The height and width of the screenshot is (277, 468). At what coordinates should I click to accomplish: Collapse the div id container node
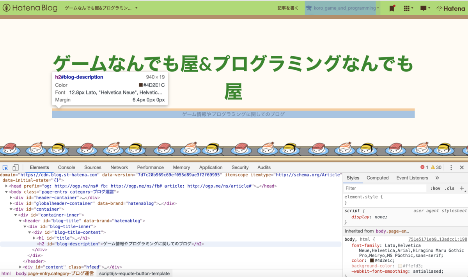[11, 209]
